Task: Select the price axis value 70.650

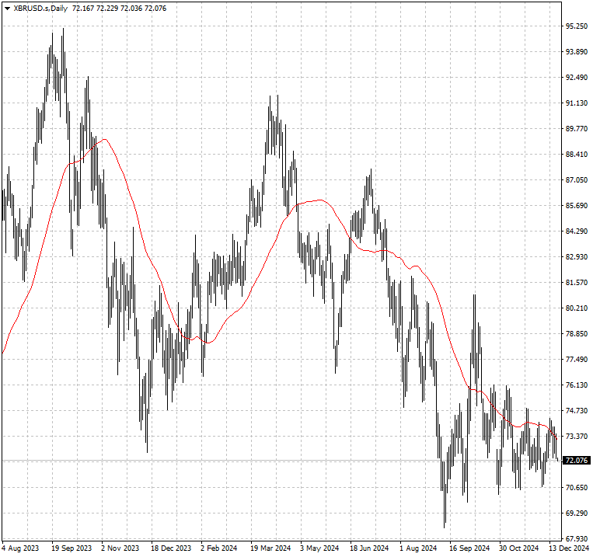Action: point(577,487)
